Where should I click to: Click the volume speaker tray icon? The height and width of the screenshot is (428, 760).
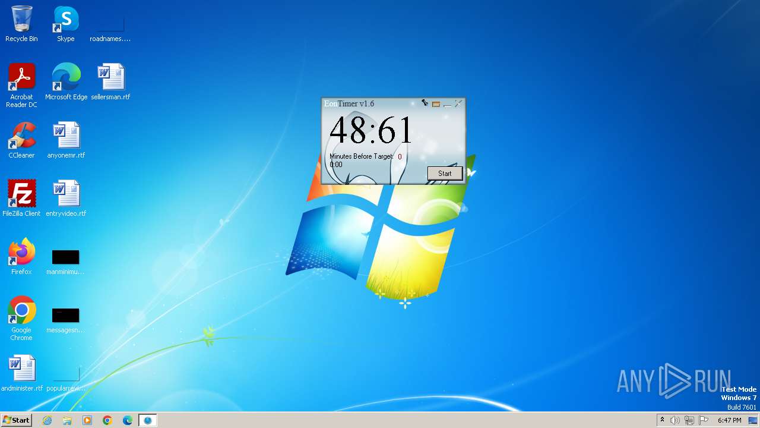(x=675, y=420)
